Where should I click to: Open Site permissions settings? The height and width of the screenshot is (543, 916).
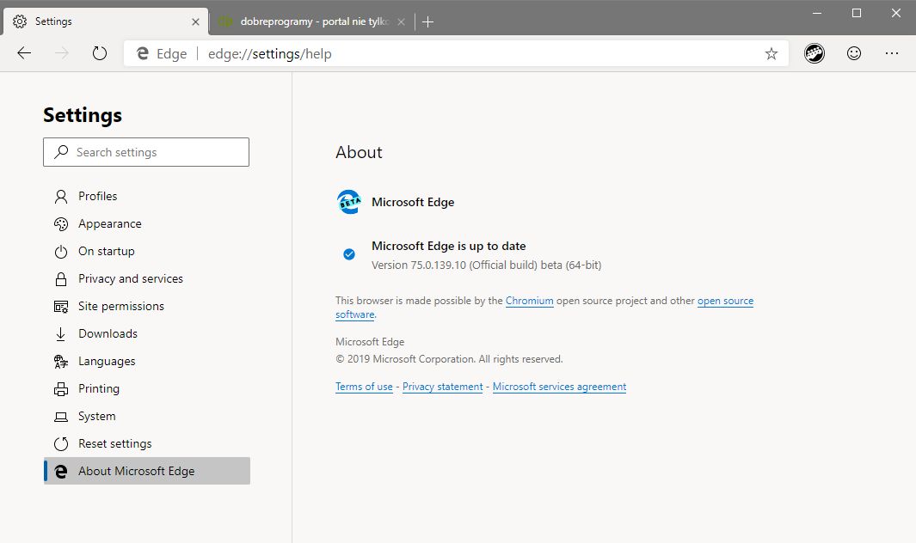121,306
